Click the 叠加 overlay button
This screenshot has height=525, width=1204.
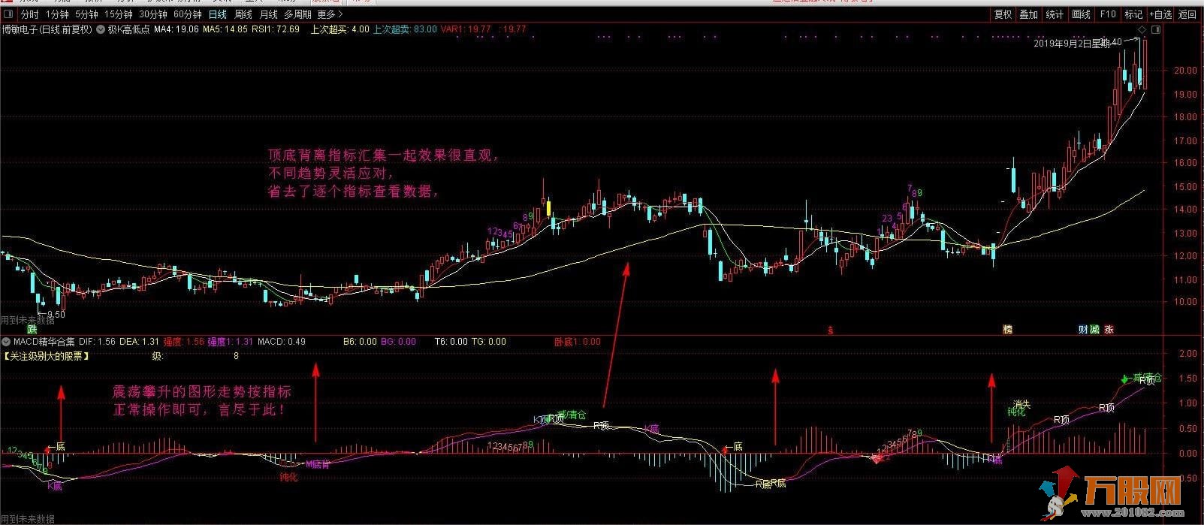(x=1028, y=14)
